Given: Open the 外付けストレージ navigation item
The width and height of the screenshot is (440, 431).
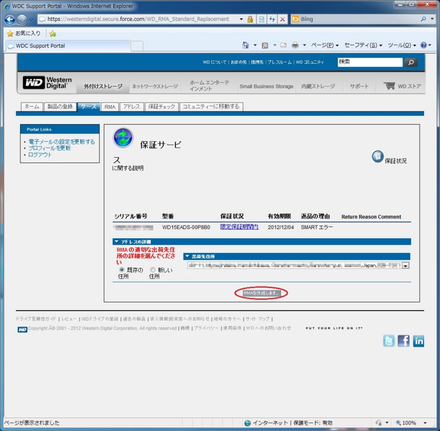Looking at the screenshot, I should [x=103, y=86].
